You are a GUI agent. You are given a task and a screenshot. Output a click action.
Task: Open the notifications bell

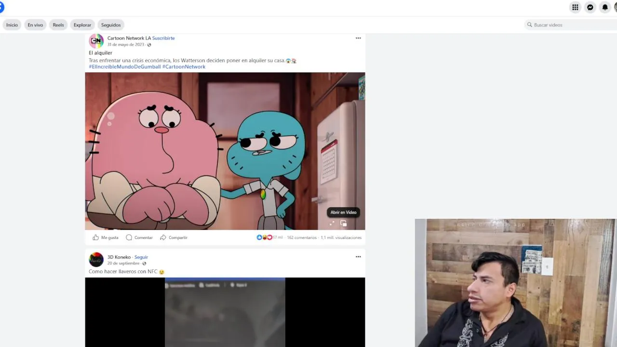[605, 7]
